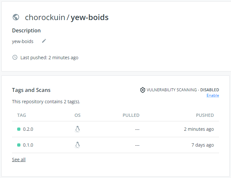Click the Linux penguin icon for tag 0.2.0
Screen dimensions: 231x178
tap(77, 129)
